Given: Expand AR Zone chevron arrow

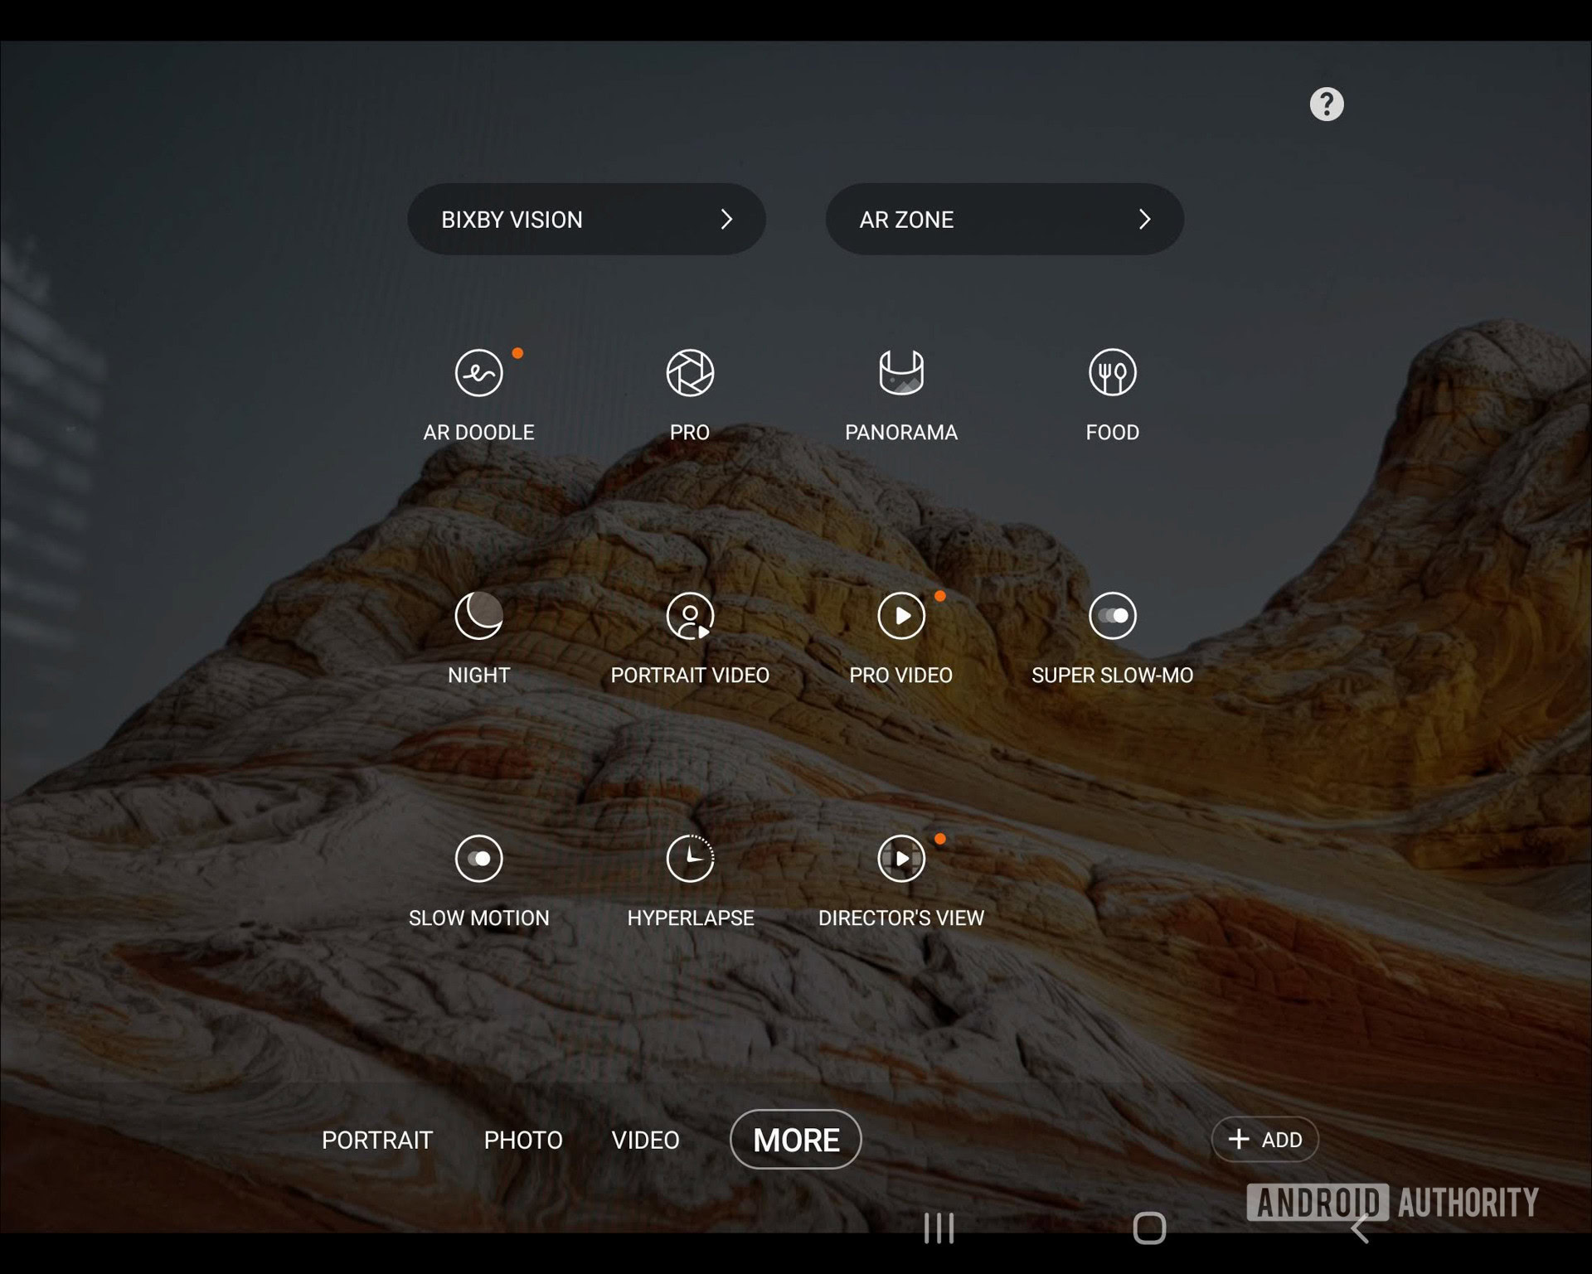Looking at the screenshot, I should (1144, 220).
